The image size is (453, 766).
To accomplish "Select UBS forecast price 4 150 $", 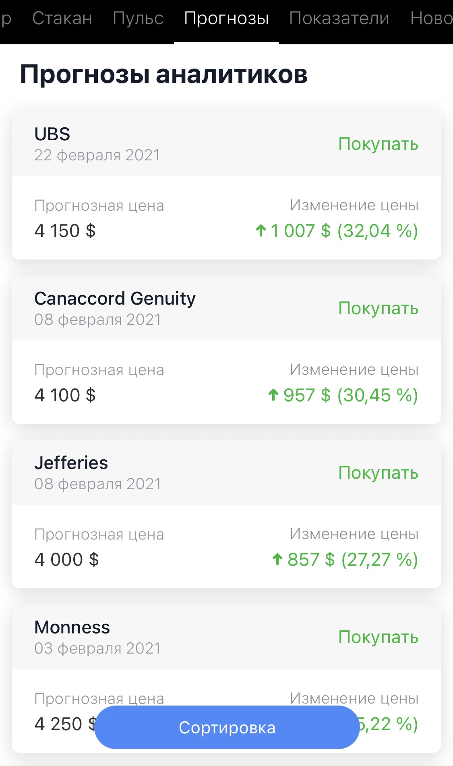I will (65, 231).
